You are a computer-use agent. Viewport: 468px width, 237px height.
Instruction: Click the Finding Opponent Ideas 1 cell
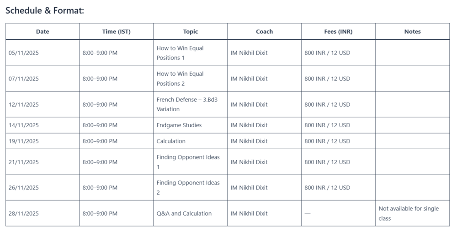(x=188, y=162)
